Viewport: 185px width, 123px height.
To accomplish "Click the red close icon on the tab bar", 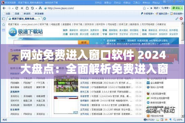I will pyautogui.click(x=181, y=18).
